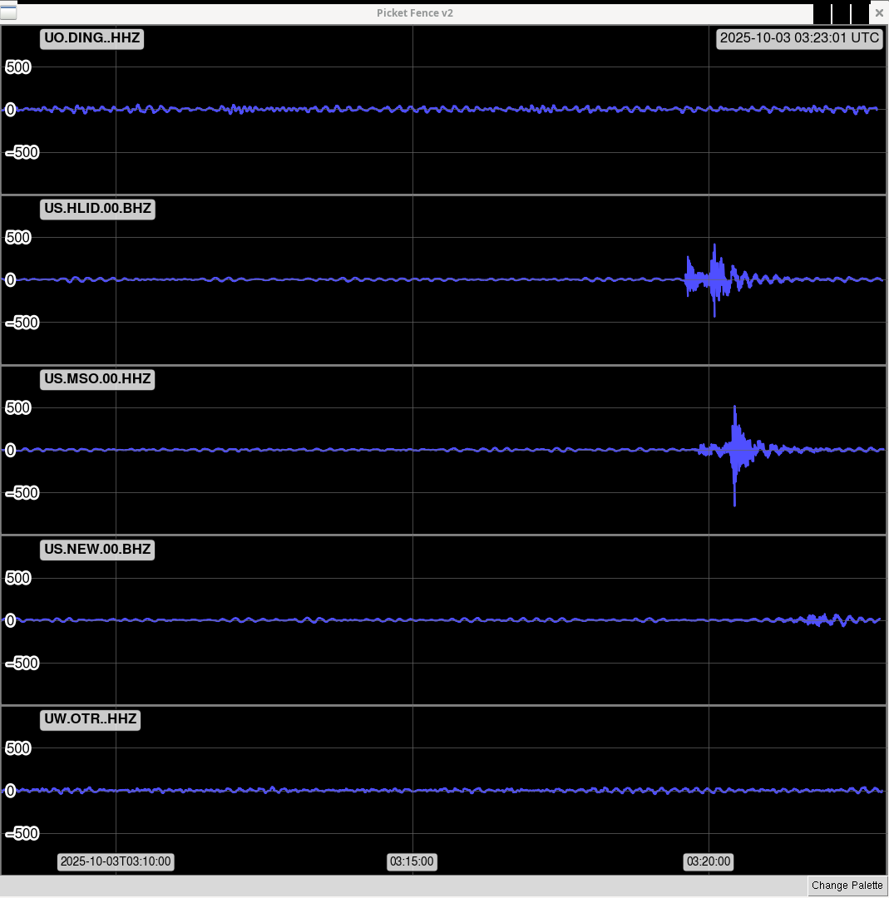The image size is (889, 898).
Task: Click the Change Palette button
Action: tap(847, 886)
